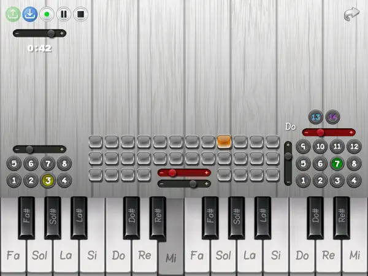368x276 pixels.
Task: Click the first gray pad in the middle row
Action: coord(96,158)
